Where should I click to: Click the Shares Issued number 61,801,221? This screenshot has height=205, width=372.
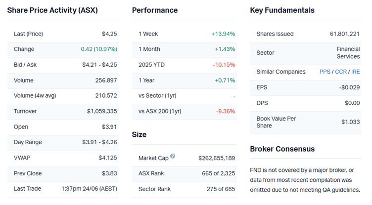(x=344, y=34)
